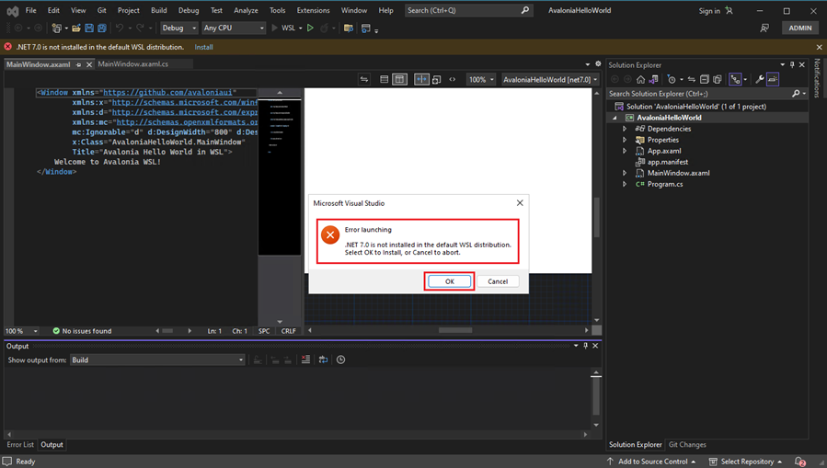Click Clear All icon in Output panel
The image size is (827, 468).
pos(306,360)
